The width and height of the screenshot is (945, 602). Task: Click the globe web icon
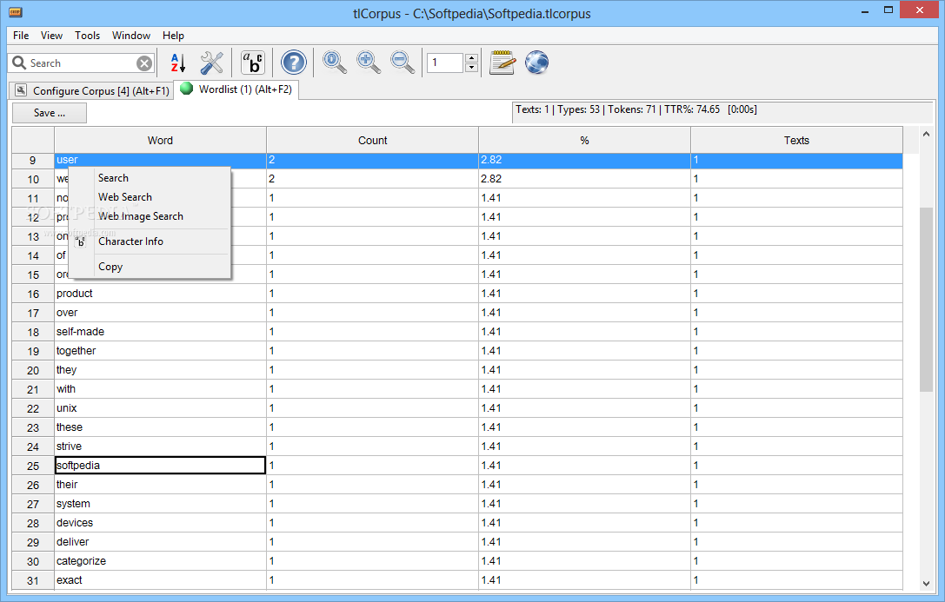click(536, 63)
